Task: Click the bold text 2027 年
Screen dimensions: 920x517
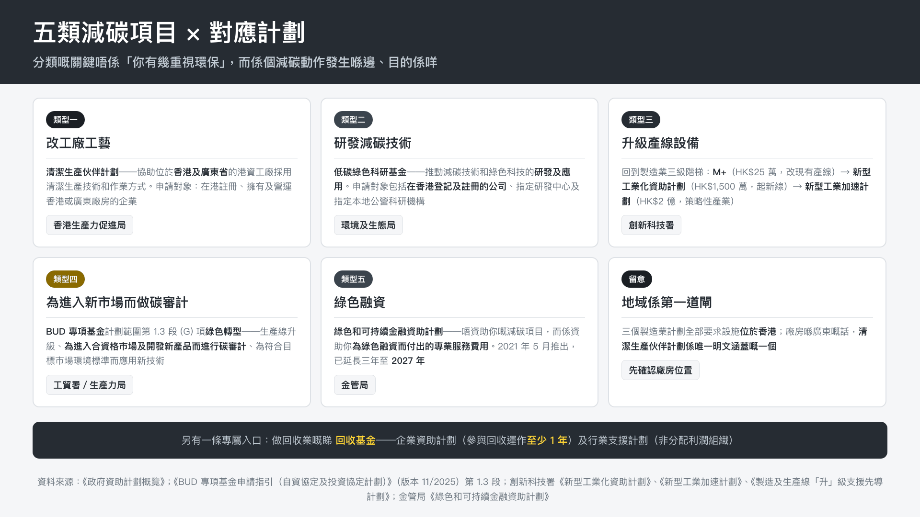Action: pyautogui.click(x=408, y=360)
